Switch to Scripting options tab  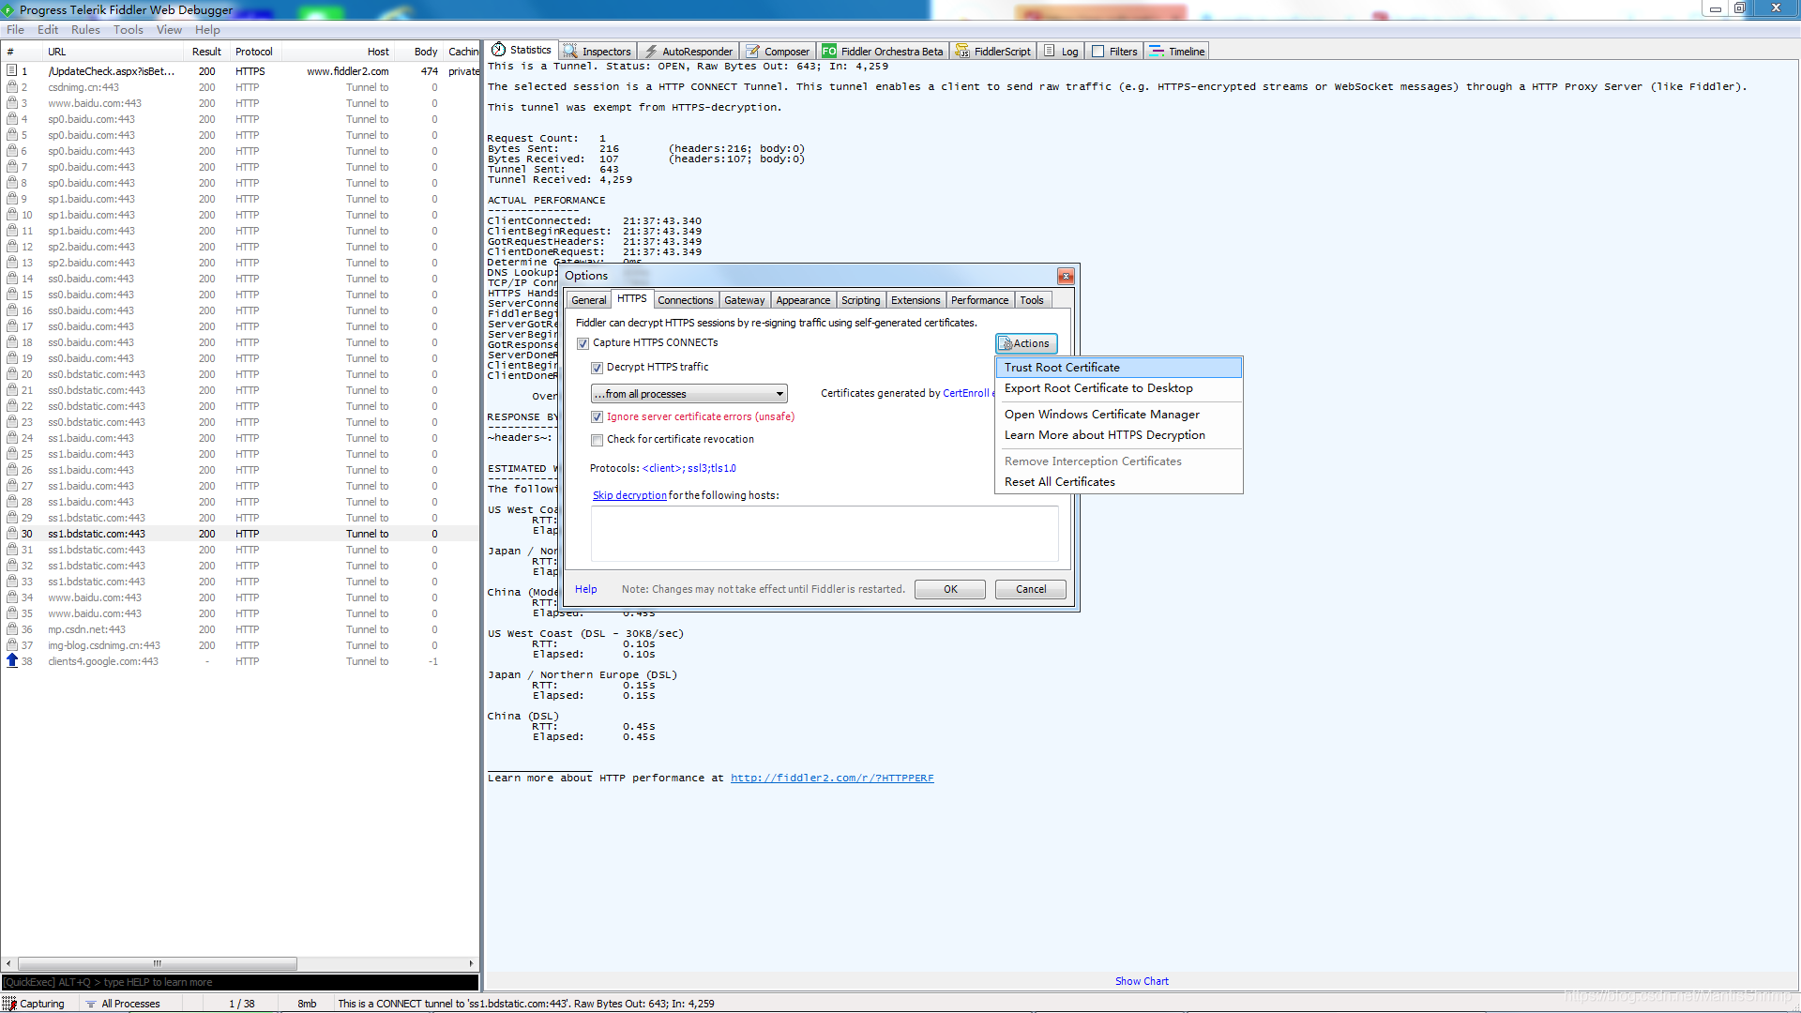(x=861, y=300)
